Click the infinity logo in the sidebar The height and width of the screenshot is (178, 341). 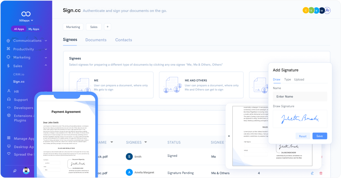tap(26, 14)
